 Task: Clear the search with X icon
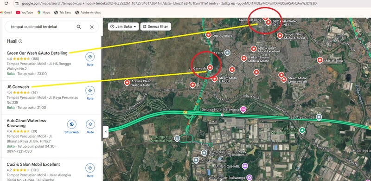coord(92,27)
